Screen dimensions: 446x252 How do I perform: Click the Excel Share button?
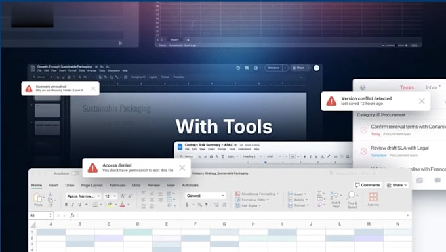point(397,185)
